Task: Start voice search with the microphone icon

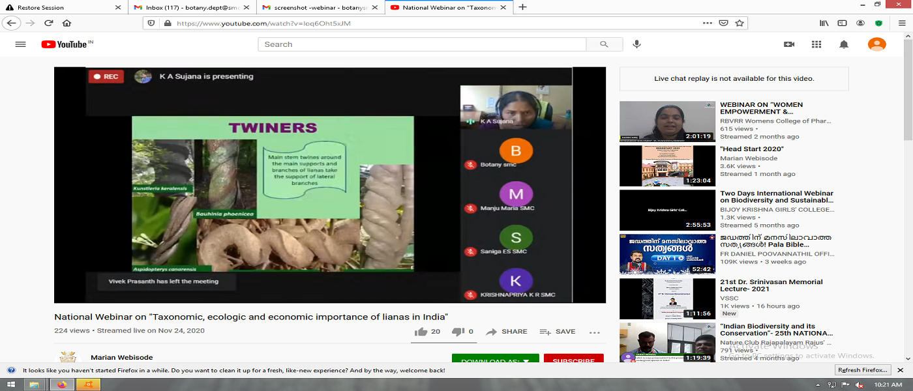Action: (x=636, y=44)
